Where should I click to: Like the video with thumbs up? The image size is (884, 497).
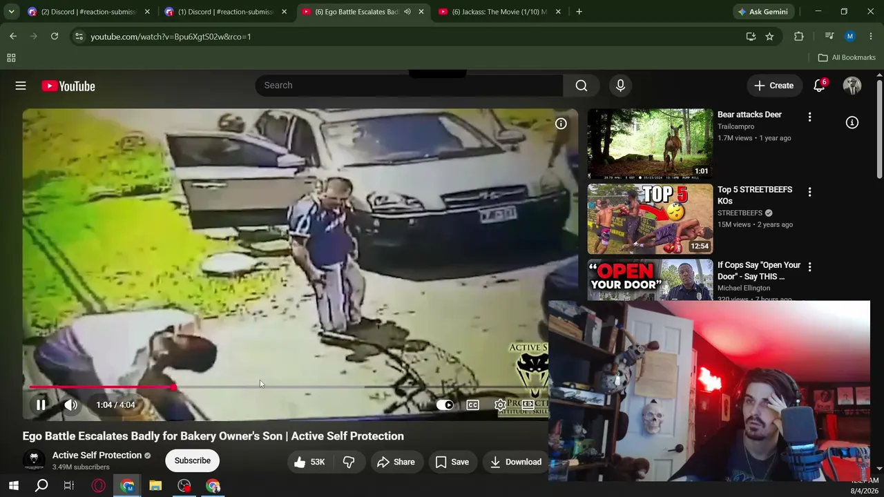pos(309,462)
